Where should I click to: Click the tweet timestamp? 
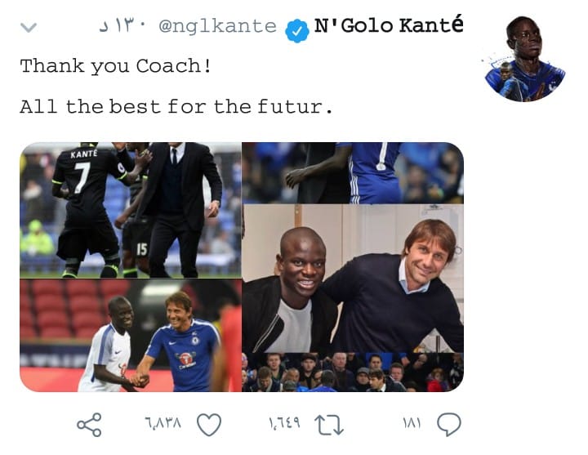[122, 26]
